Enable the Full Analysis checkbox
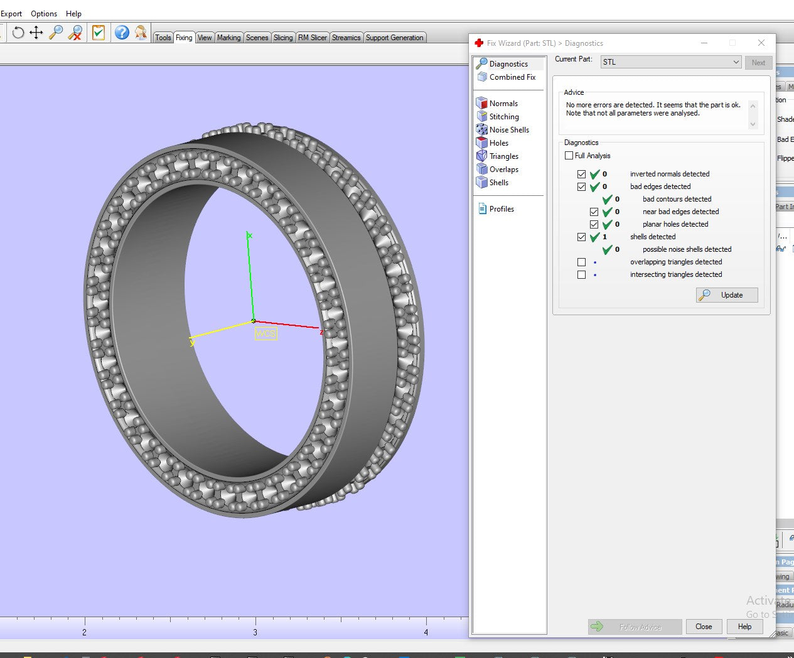Image resolution: width=794 pixels, height=658 pixels. [x=569, y=156]
